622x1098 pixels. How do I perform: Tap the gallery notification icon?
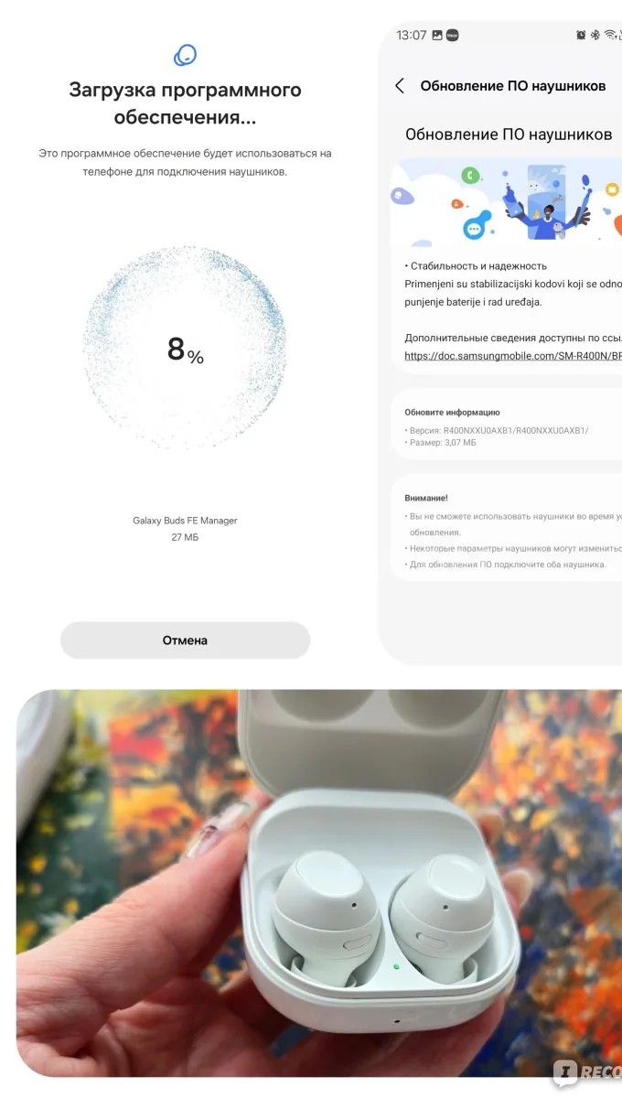(436, 35)
